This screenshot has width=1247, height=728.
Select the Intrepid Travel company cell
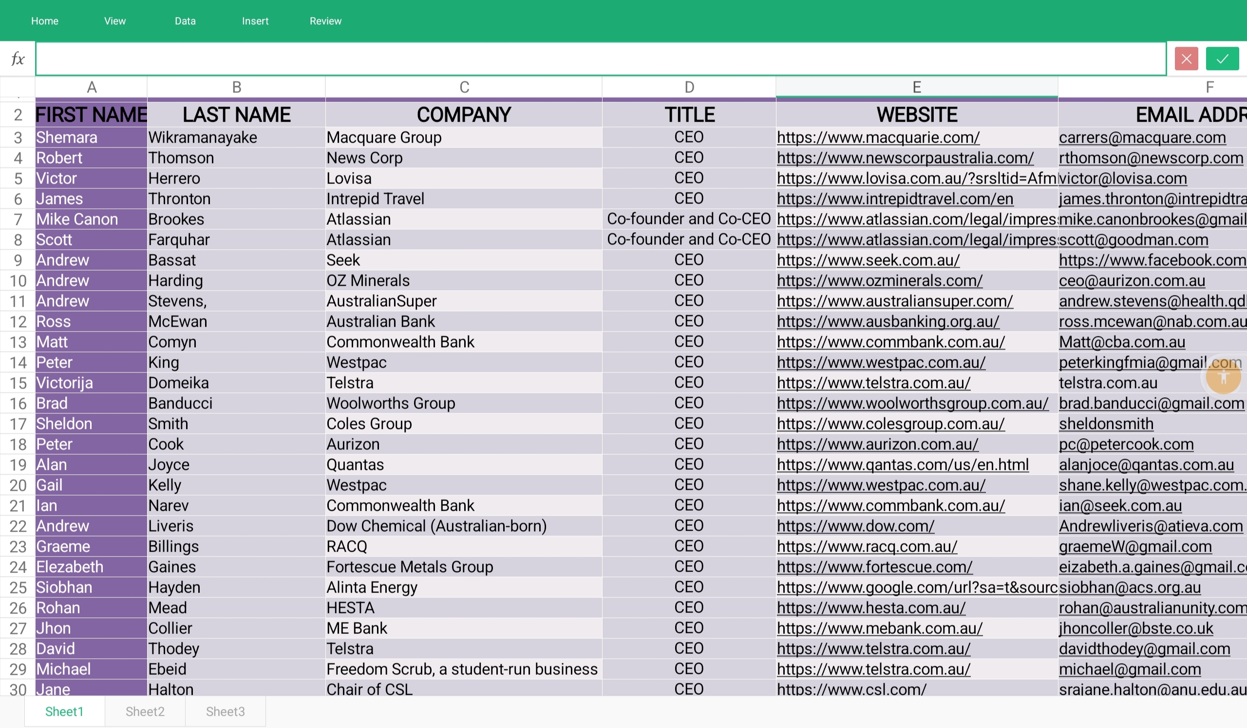[464, 199]
